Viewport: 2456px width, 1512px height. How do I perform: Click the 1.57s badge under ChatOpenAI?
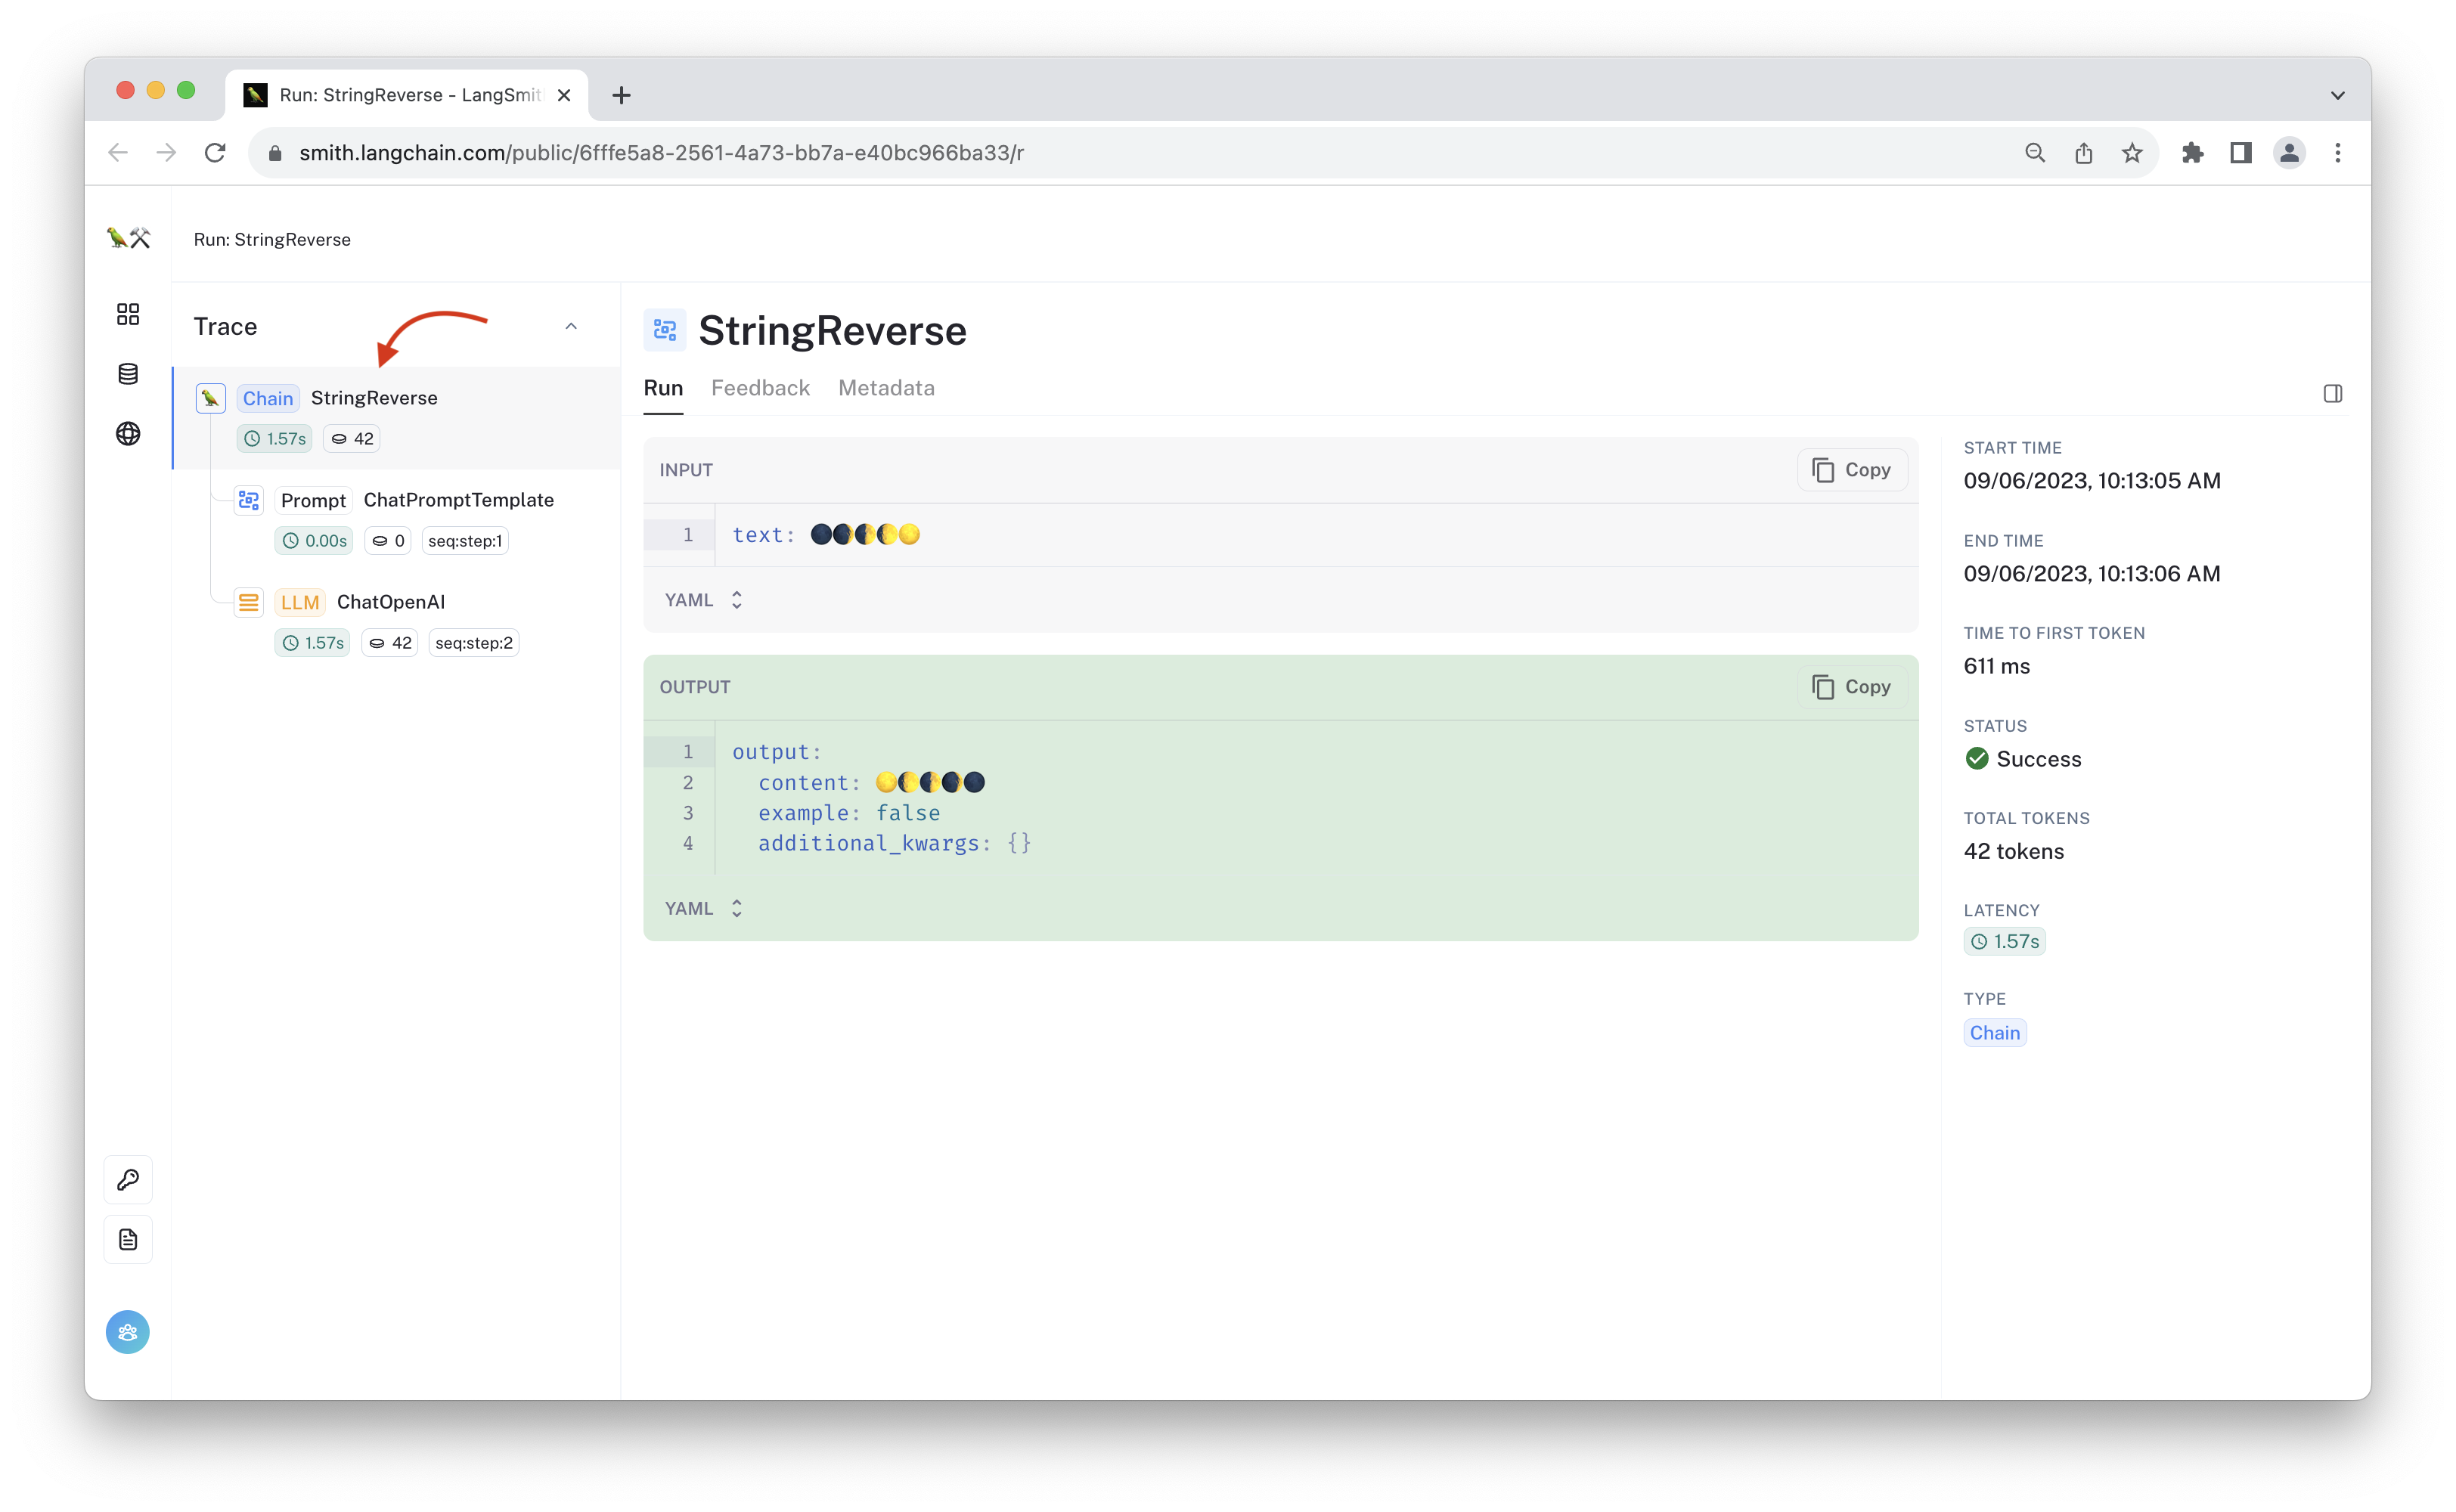[312, 643]
